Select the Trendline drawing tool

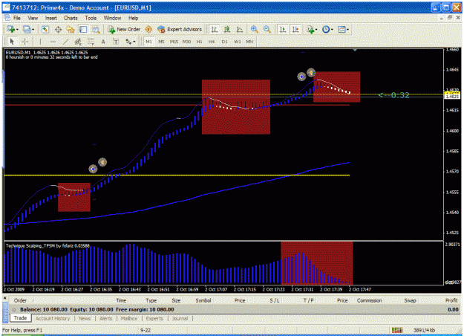(65, 42)
